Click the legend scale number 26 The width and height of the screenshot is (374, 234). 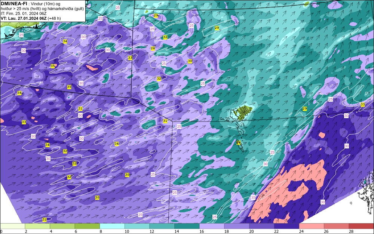click(326, 231)
